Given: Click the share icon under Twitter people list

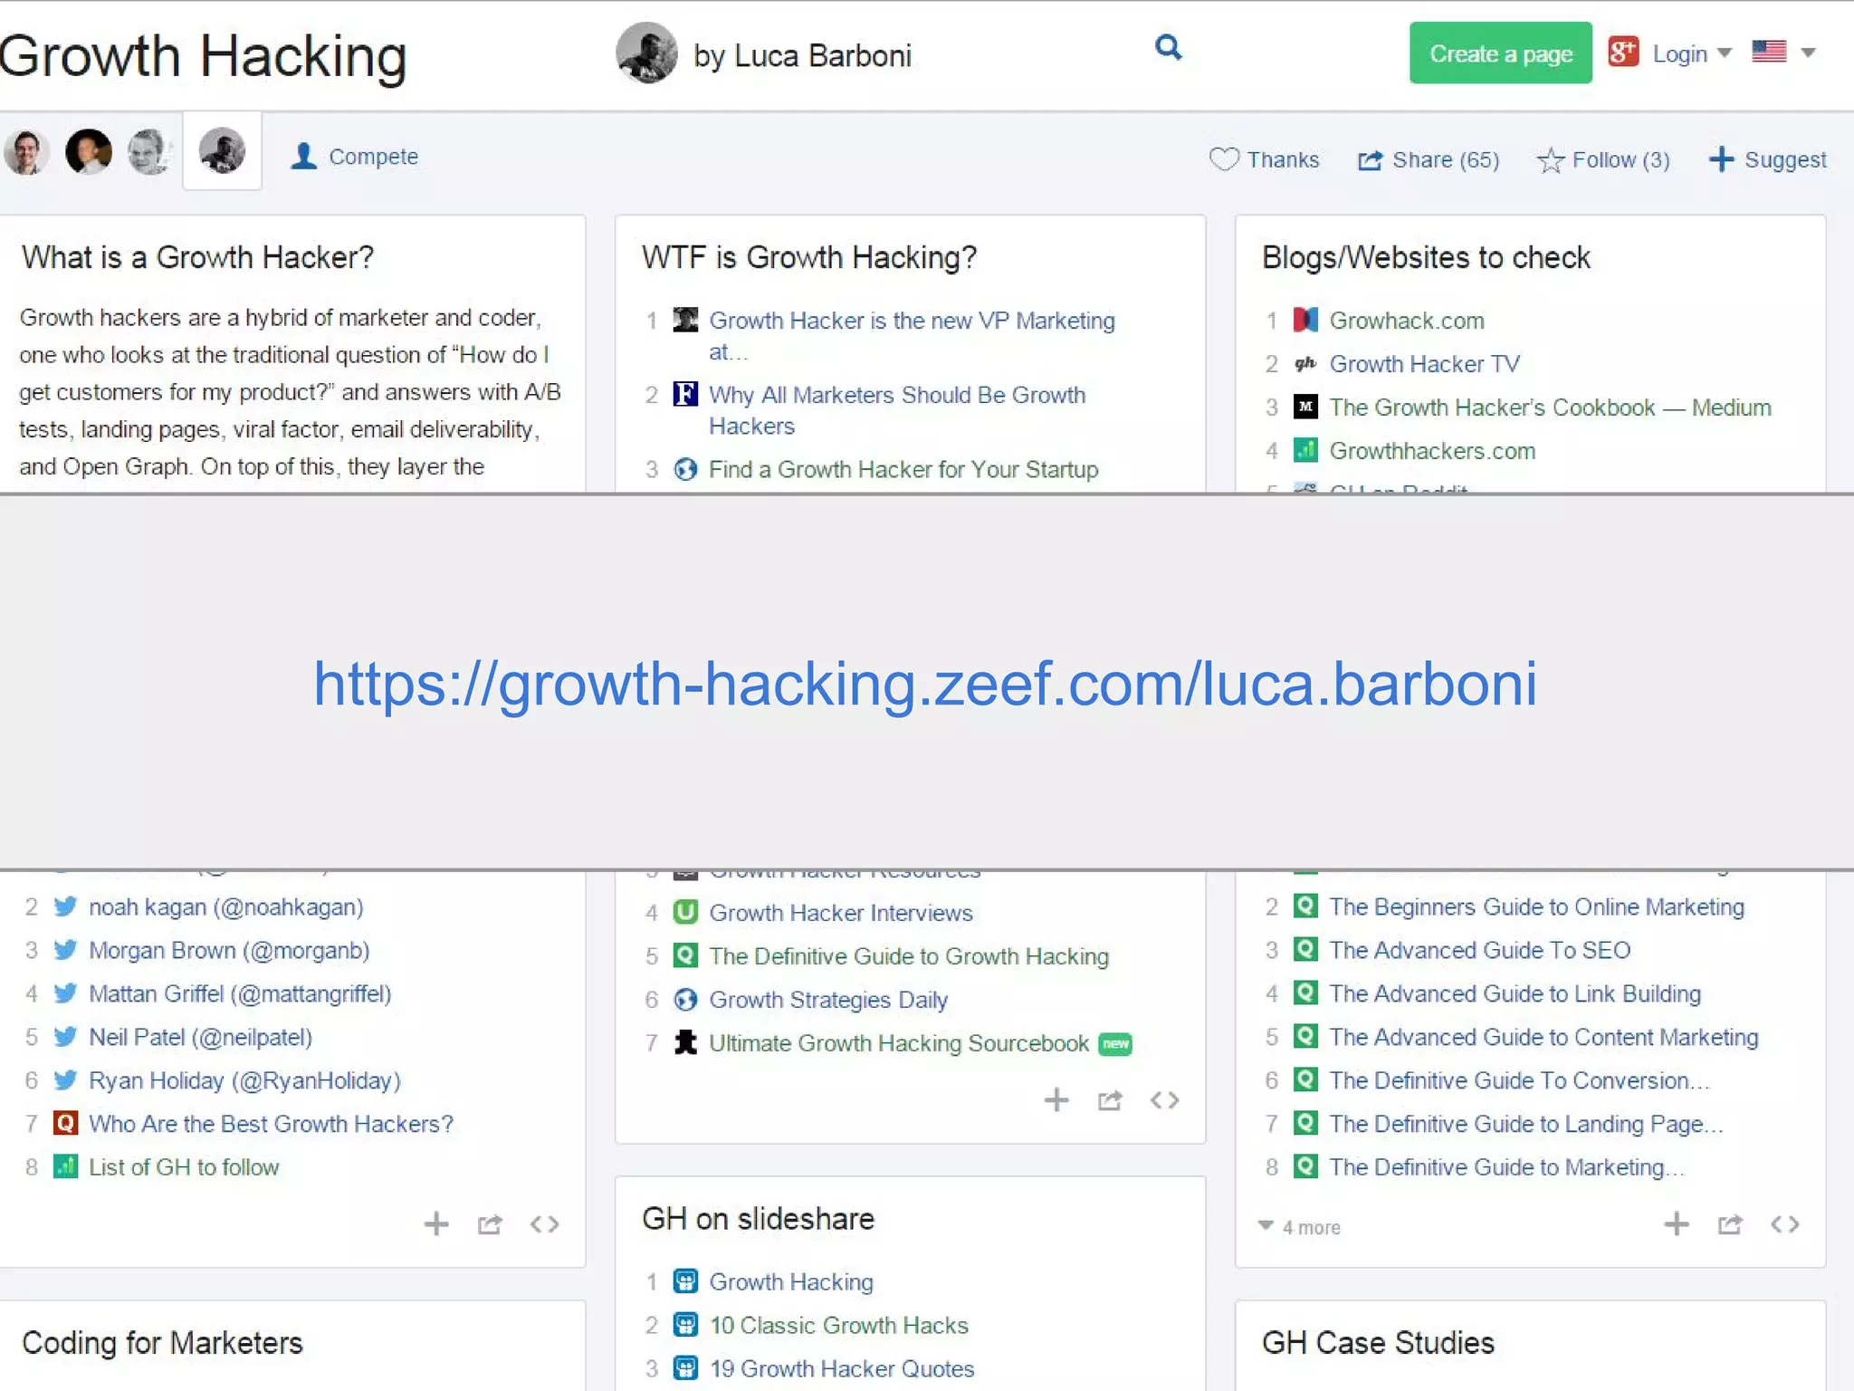Looking at the screenshot, I should coord(490,1224).
